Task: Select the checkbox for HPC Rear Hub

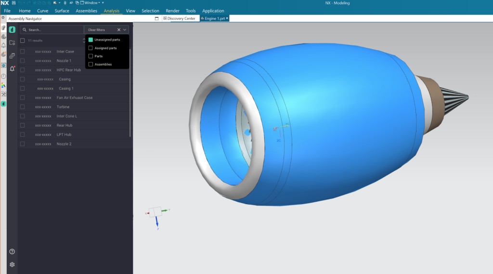Action: pyautogui.click(x=23, y=70)
